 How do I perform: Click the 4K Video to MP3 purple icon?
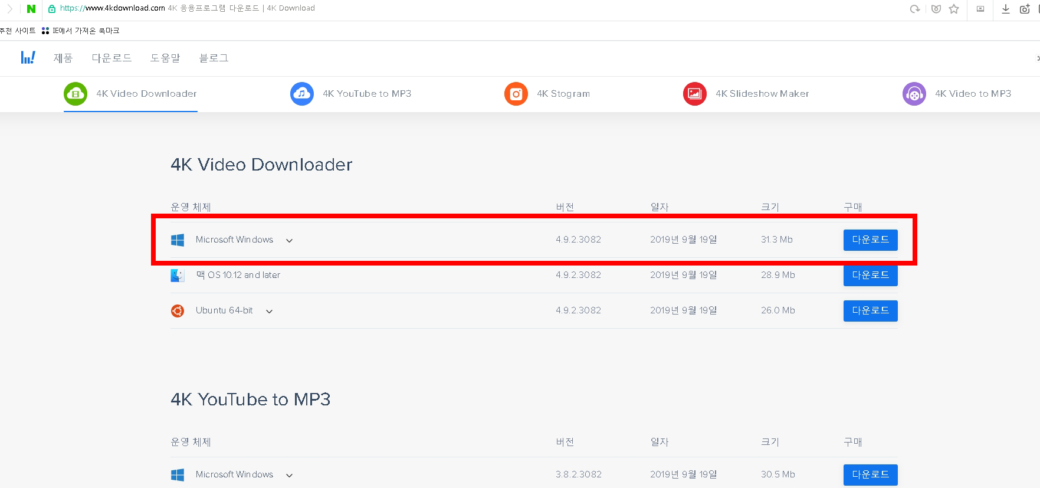click(x=914, y=94)
